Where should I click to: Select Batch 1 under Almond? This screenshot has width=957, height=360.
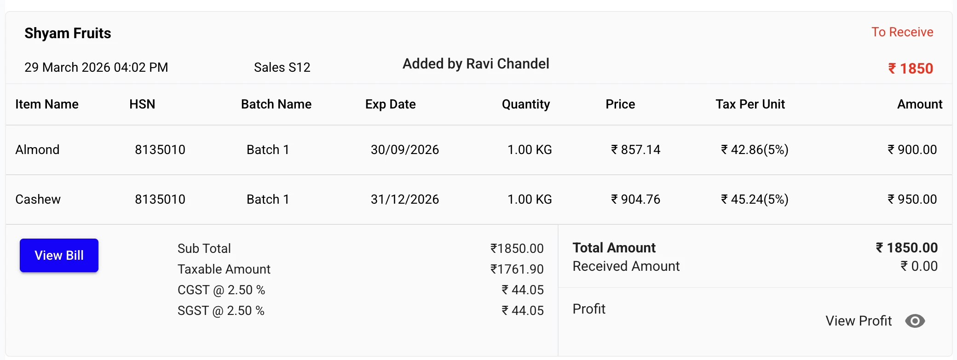267,149
